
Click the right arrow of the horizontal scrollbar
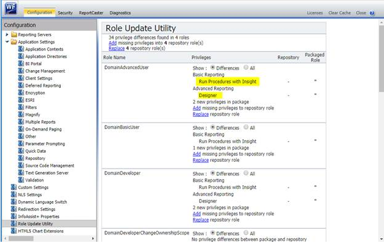[x=93, y=238]
